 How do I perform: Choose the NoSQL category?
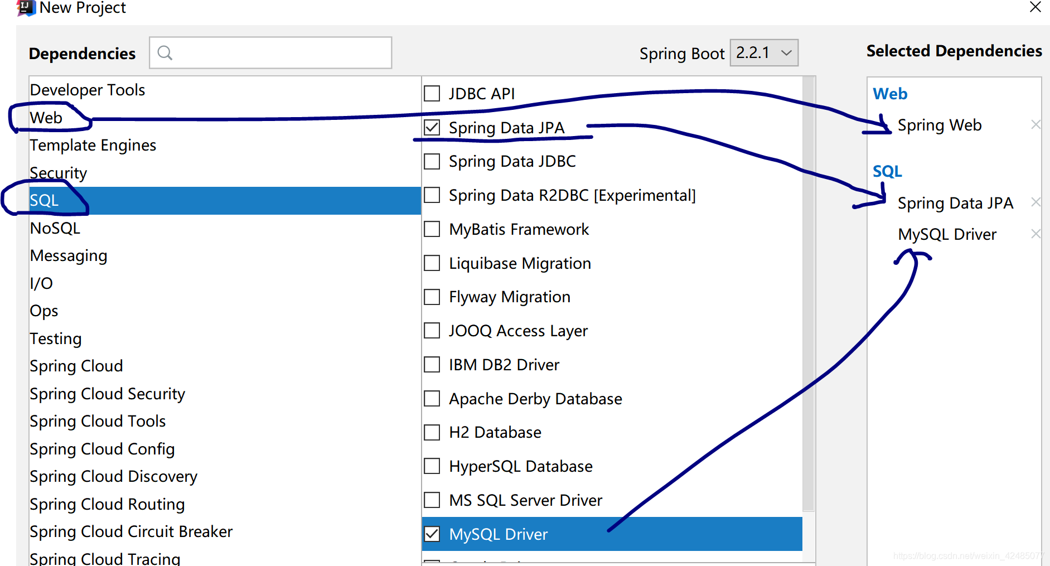tap(225, 228)
